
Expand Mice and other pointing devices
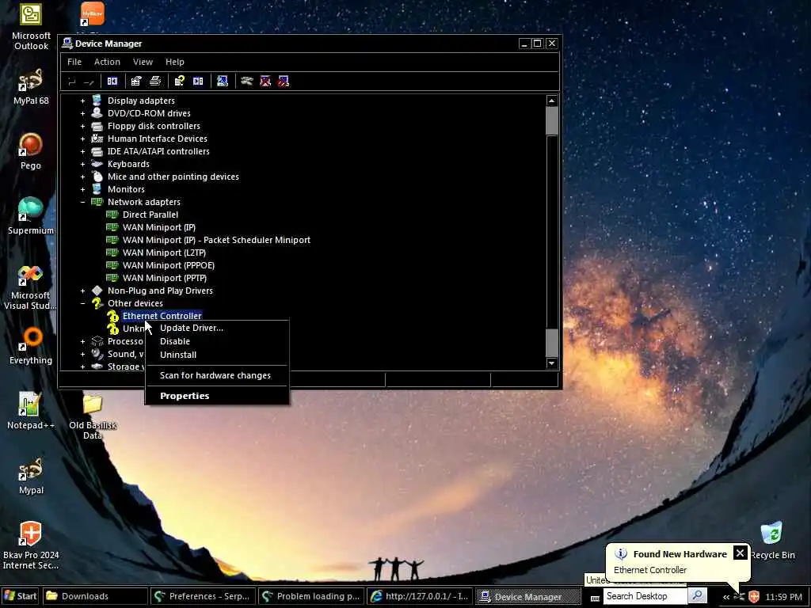click(x=82, y=177)
